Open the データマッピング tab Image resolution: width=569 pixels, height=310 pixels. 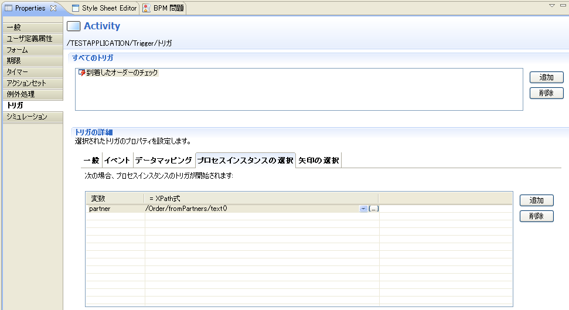tap(163, 160)
